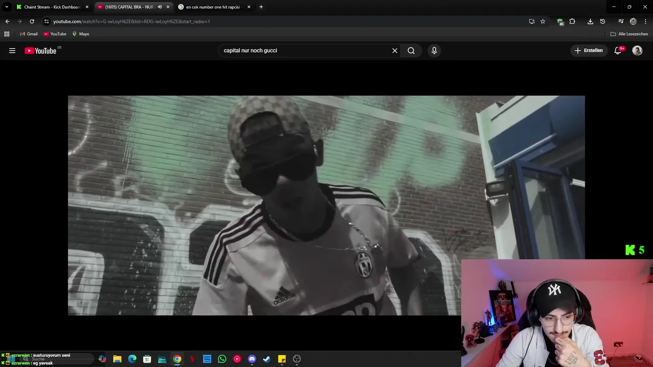View site information icon in the address bar

coord(46,21)
